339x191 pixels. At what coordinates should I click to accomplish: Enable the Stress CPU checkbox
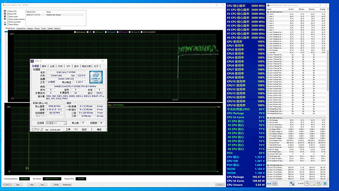(8, 11)
